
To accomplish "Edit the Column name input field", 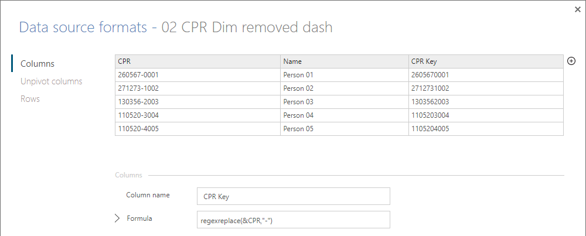I will click(x=294, y=196).
